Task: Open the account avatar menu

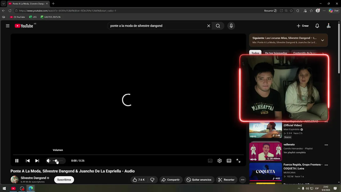Action: click(328, 26)
